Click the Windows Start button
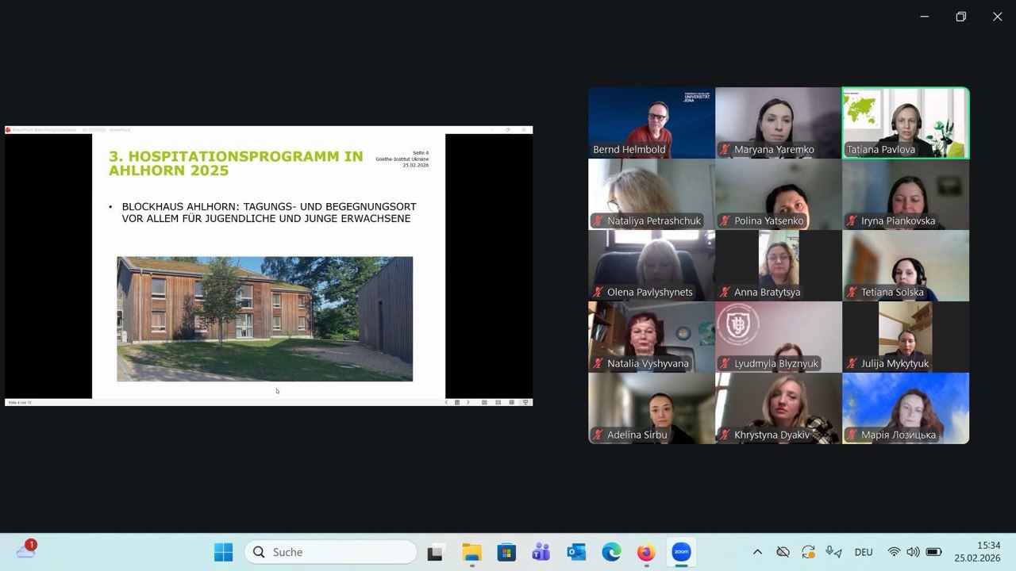Screen dimensions: 1016x571 pos(224,552)
